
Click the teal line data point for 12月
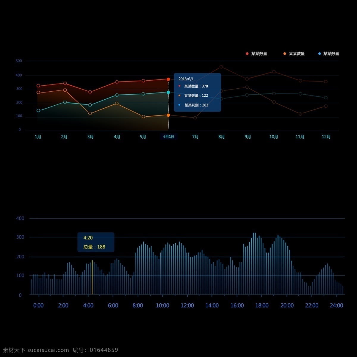[326, 98]
